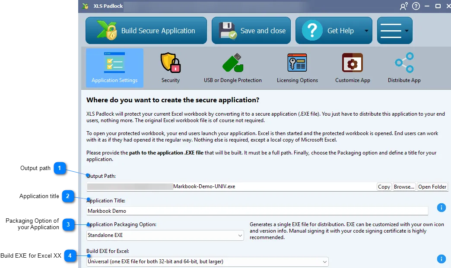
Task: Open the Application Packaging Option dropdown
Action: 165,235
